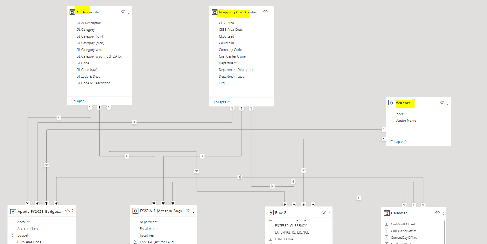Viewport: 487px width, 244px height.
Task: Click the sigma icon beside CurMonthOffset
Action: click(387, 224)
